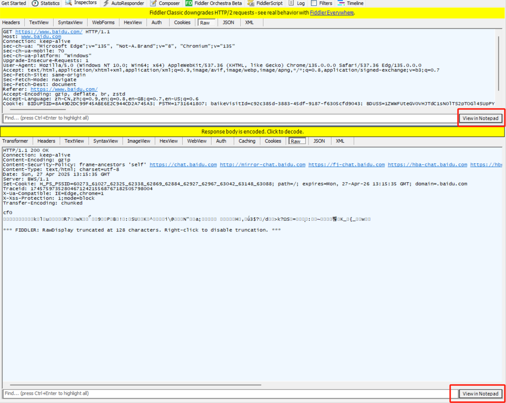Viewport: 506px width, 403px height.
Task: Open the Fiddler Everywhere link
Action: (x=332, y=13)
